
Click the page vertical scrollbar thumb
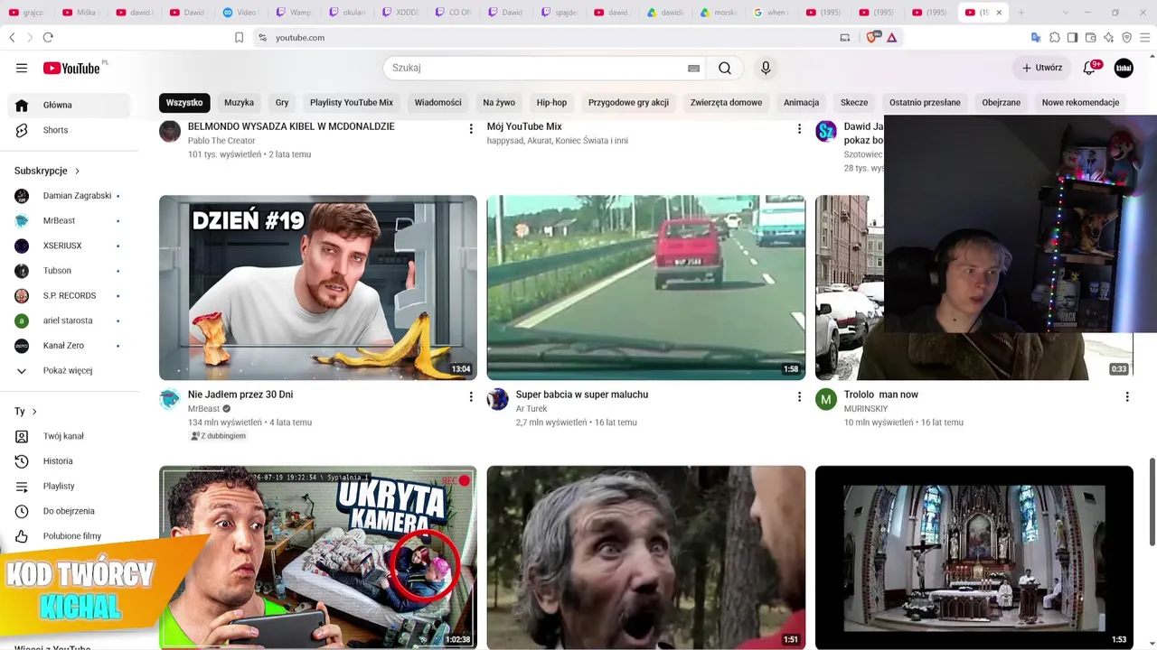(x=1152, y=501)
